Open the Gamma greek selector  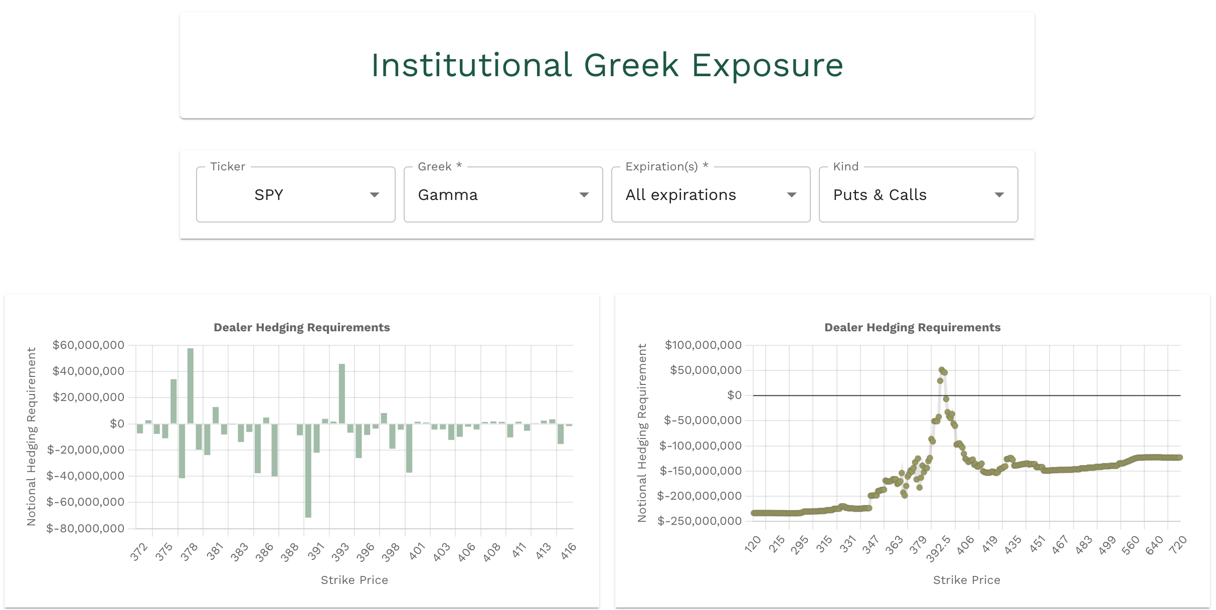[502, 195]
